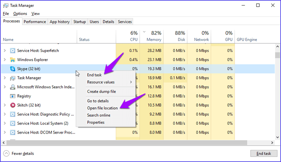
Task: Sort by the CPU column header
Action: coord(128,37)
